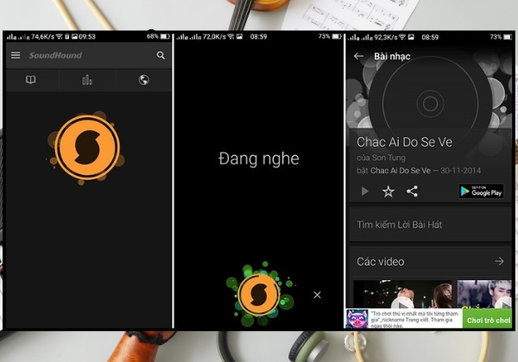Open the history book tab icon
The width and height of the screenshot is (518, 362).
[x=31, y=79]
